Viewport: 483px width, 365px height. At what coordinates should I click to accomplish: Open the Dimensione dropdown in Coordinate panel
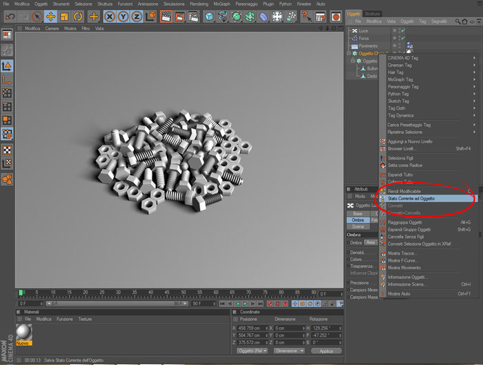pos(289,351)
